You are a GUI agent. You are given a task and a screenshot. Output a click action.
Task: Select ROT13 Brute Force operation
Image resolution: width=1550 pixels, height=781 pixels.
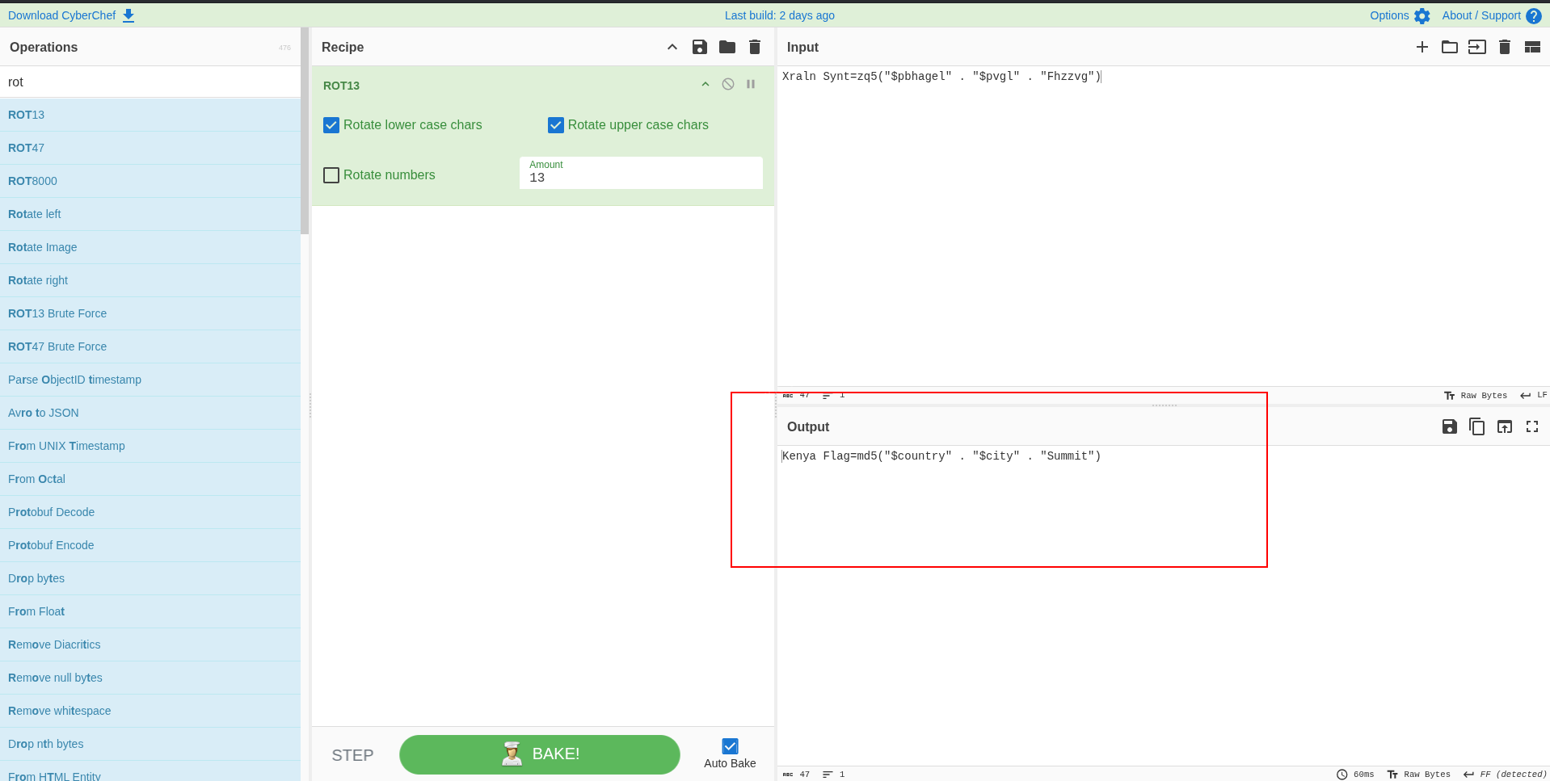click(x=150, y=313)
